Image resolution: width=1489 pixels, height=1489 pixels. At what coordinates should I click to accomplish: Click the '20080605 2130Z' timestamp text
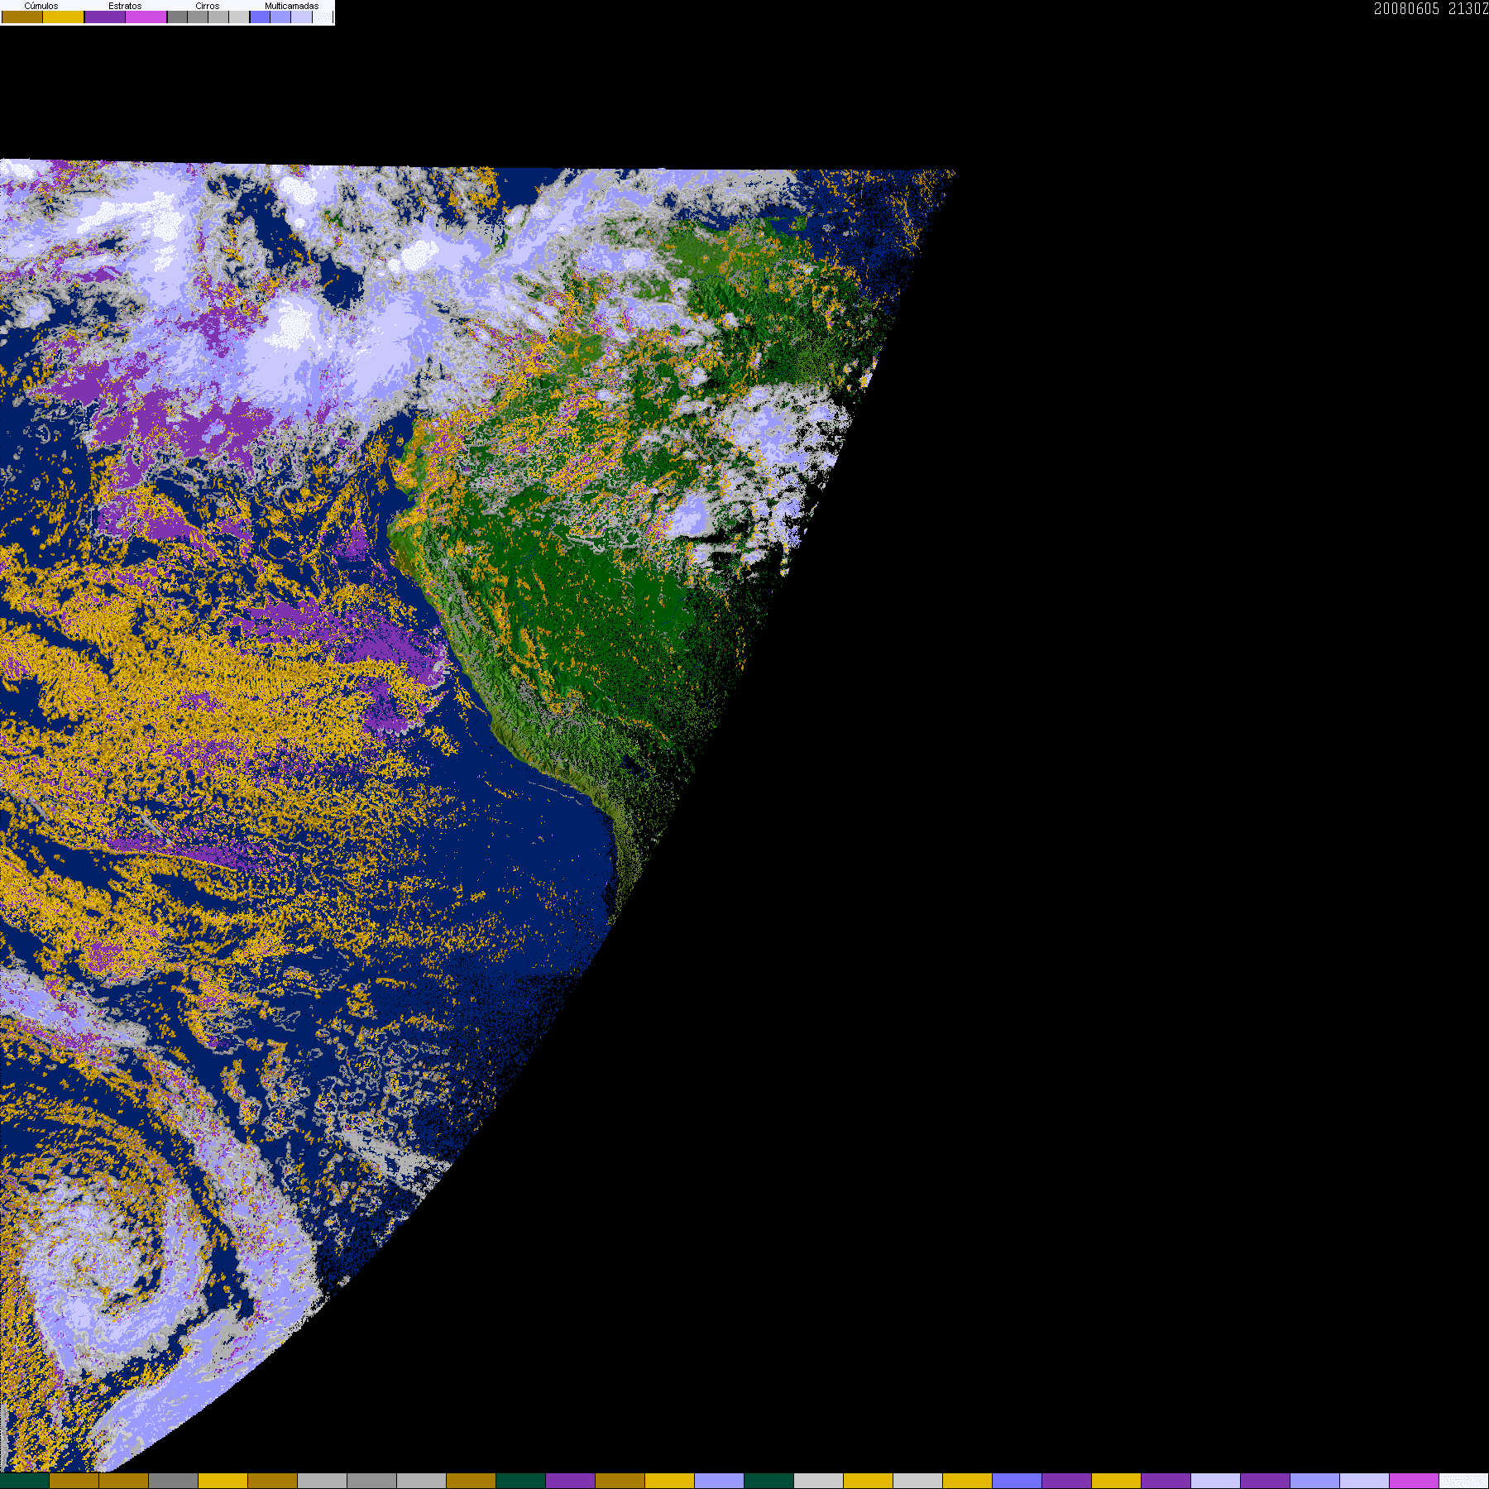tap(1431, 8)
